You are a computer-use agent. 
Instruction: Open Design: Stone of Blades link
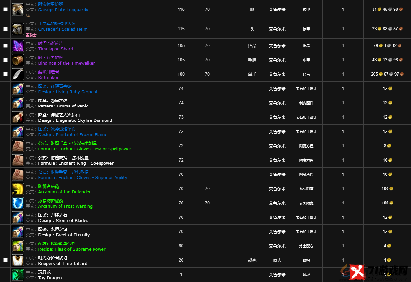[63, 221]
